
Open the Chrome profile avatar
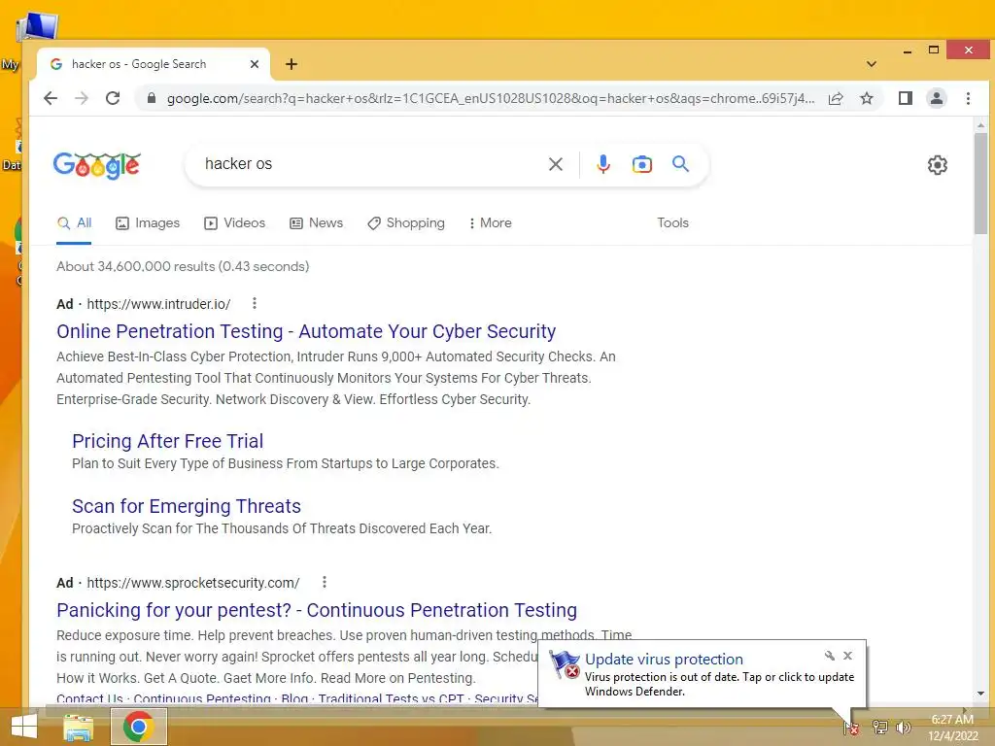click(x=937, y=98)
